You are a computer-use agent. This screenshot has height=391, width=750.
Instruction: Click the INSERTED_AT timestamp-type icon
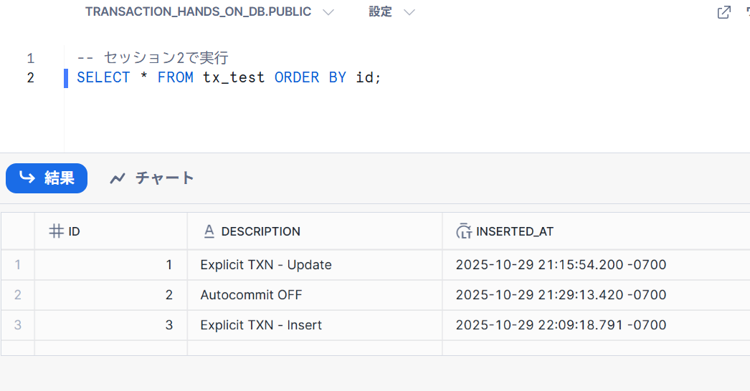click(464, 231)
